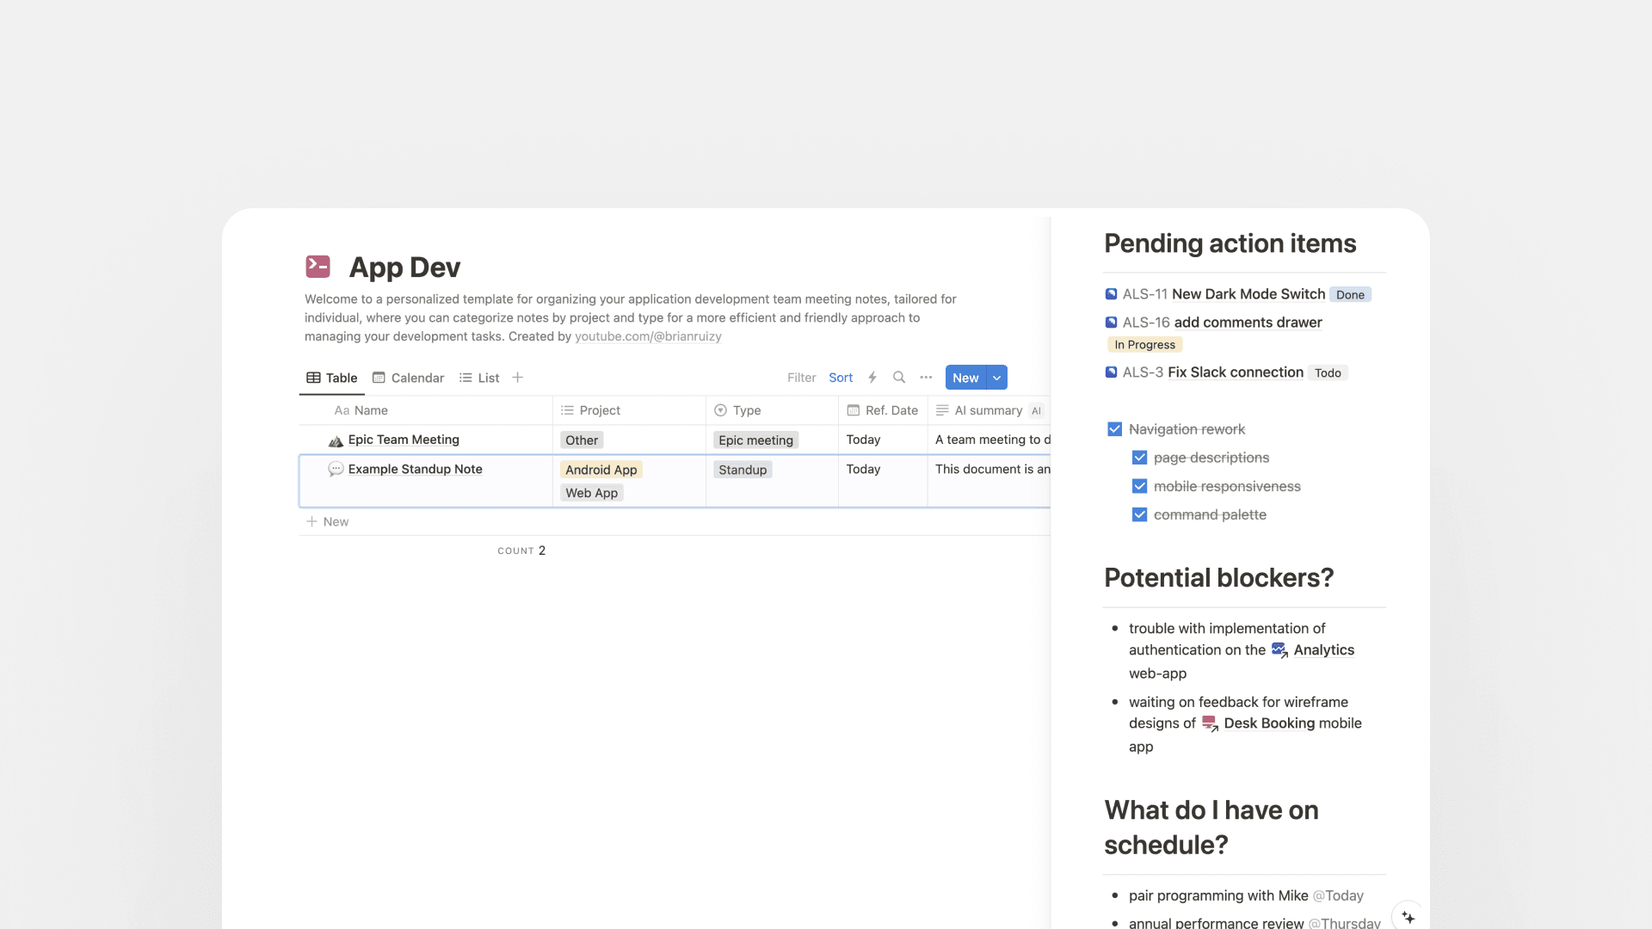Click the Epic Team Meeting mountain icon
Image resolution: width=1652 pixels, height=929 pixels.
[x=336, y=440]
